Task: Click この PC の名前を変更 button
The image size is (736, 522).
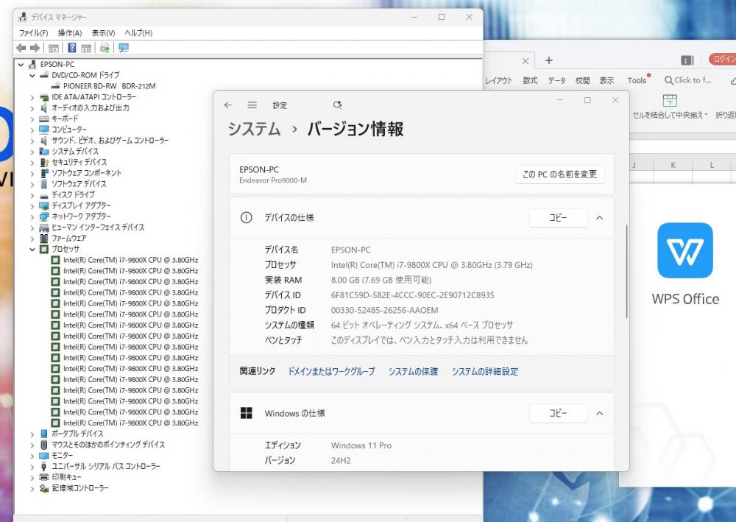Action: tap(559, 174)
